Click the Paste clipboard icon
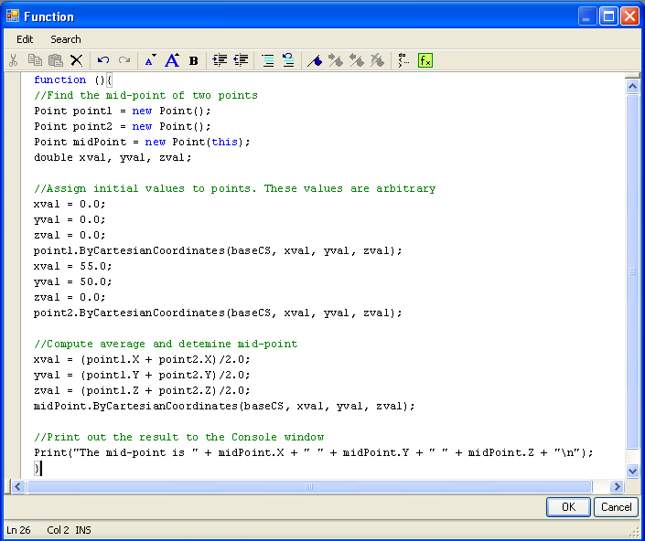The width and height of the screenshot is (645, 541). [56, 60]
